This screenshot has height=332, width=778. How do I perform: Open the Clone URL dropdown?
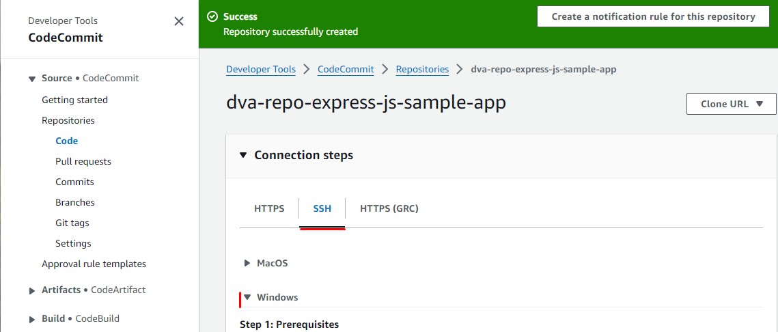pos(731,104)
